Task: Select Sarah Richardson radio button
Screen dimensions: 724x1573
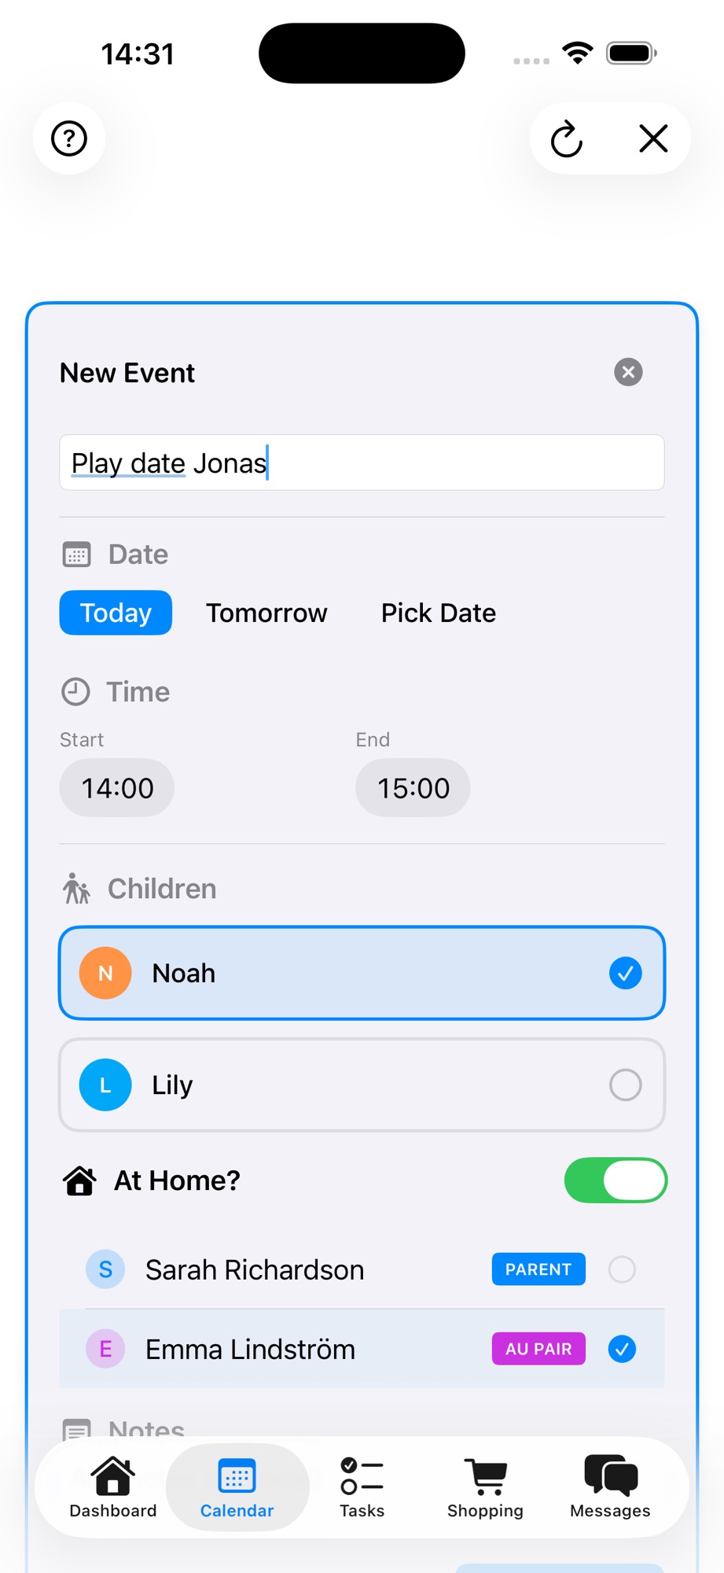Action: [622, 1269]
